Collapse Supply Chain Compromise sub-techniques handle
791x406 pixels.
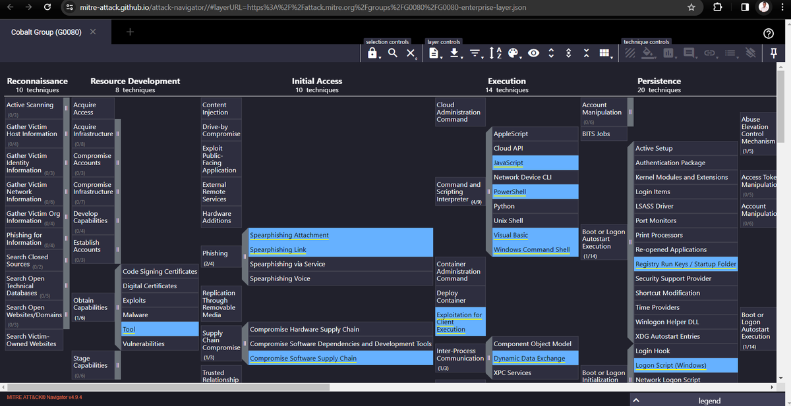(245, 343)
